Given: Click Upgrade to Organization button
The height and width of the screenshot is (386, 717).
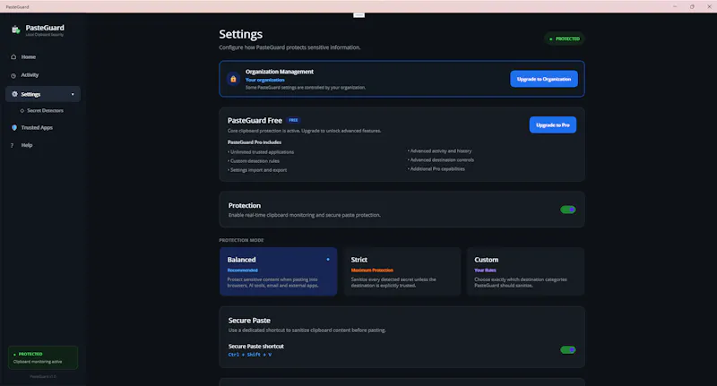Looking at the screenshot, I should click(544, 79).
